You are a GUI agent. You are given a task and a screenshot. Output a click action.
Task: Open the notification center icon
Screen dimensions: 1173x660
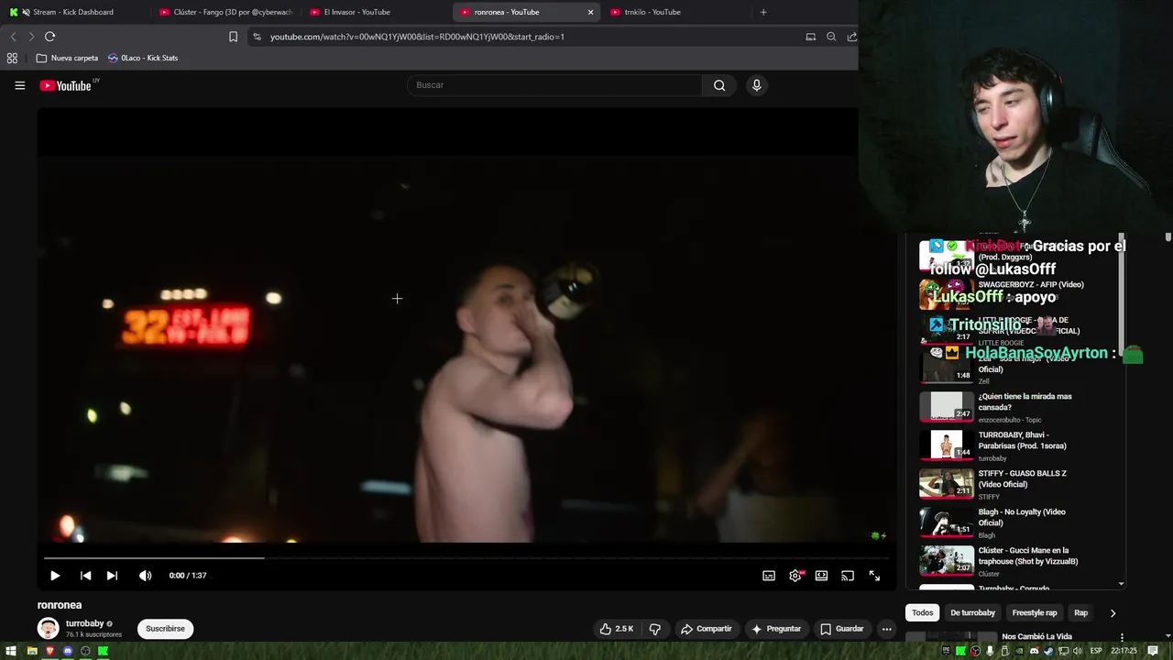coord(1154,651)
